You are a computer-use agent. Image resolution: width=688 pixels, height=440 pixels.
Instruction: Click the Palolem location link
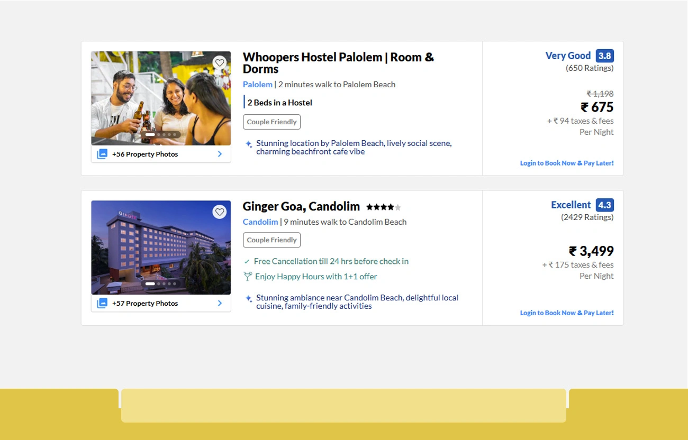[257, 85]
